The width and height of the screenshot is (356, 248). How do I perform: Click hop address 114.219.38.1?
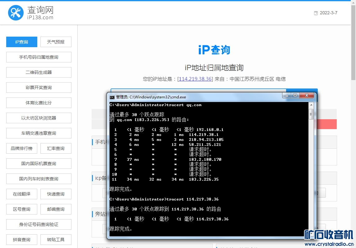204,135
